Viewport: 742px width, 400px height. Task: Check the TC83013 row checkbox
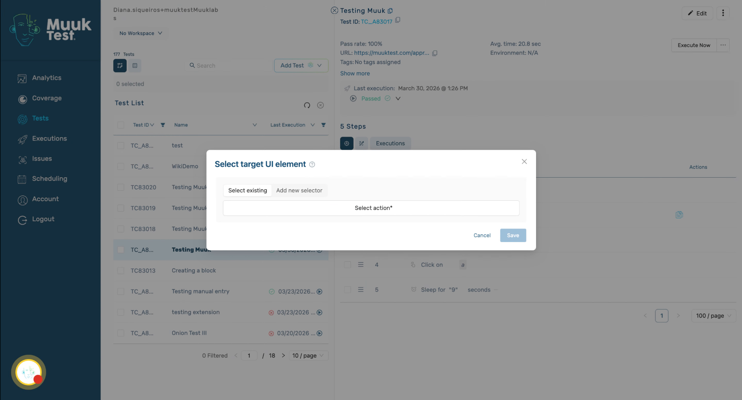[x=121, y=271]
